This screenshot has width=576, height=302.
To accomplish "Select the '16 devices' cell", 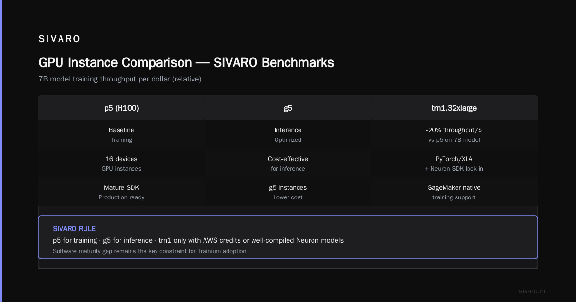I will tap(121, 159).
